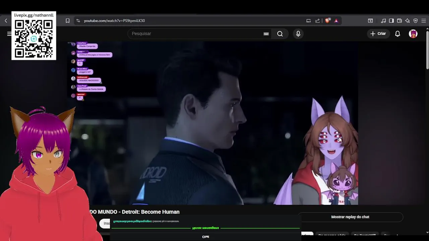
Task: Toggle the browser sidebar panel icon
Action: [391, 21]
